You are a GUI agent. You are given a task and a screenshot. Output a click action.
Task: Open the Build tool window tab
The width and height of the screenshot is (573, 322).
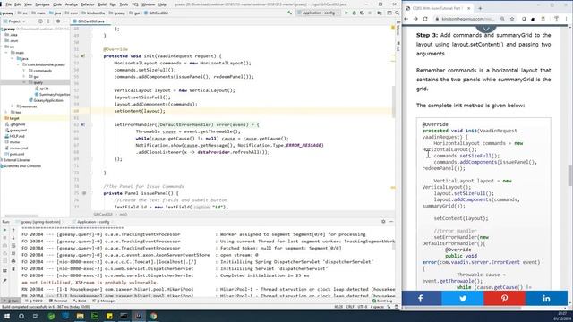point(81,301)
